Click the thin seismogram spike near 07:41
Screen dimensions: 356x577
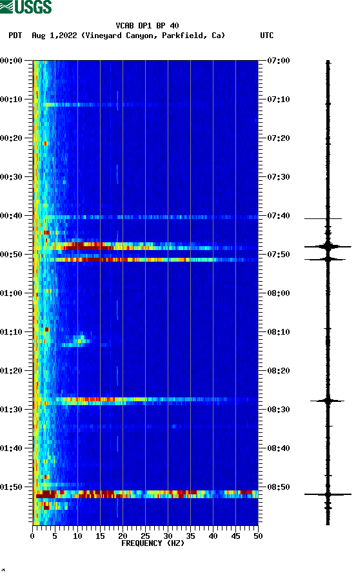(323, 218)
